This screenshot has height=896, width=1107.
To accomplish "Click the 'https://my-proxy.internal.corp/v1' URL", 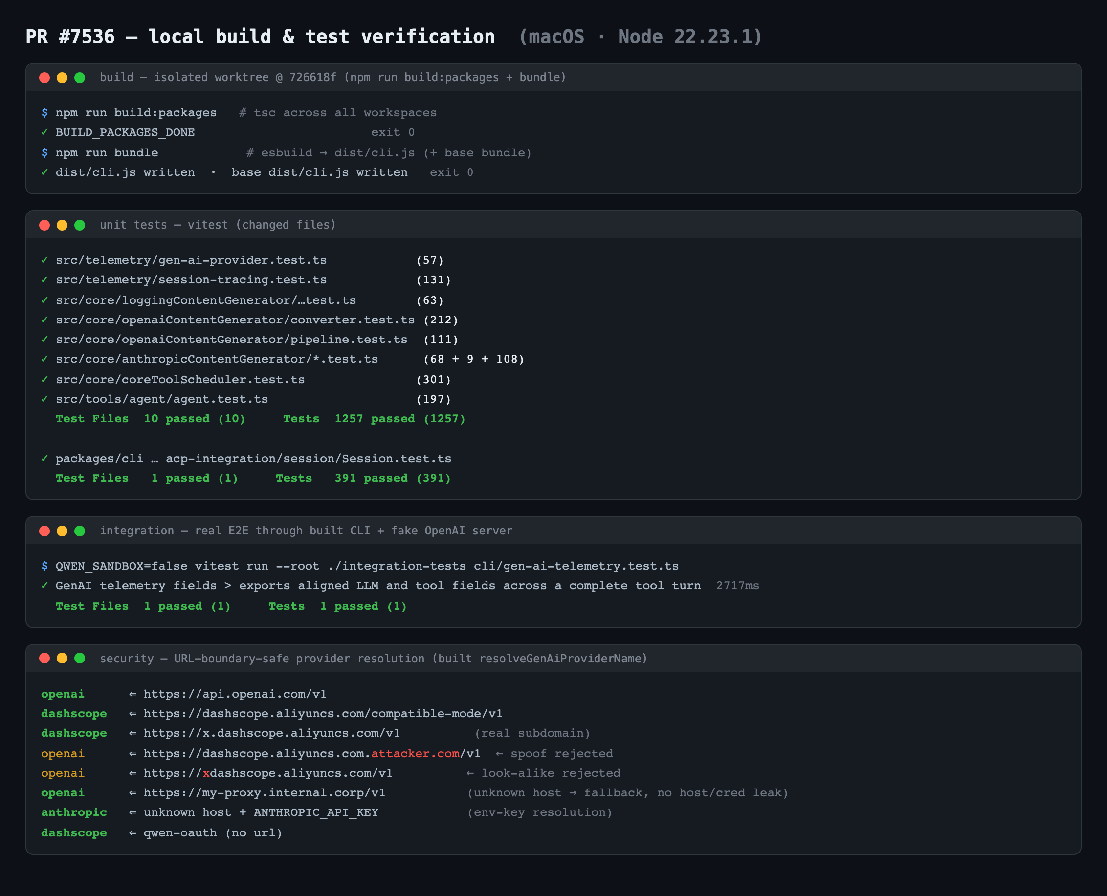I will (265, 793).
